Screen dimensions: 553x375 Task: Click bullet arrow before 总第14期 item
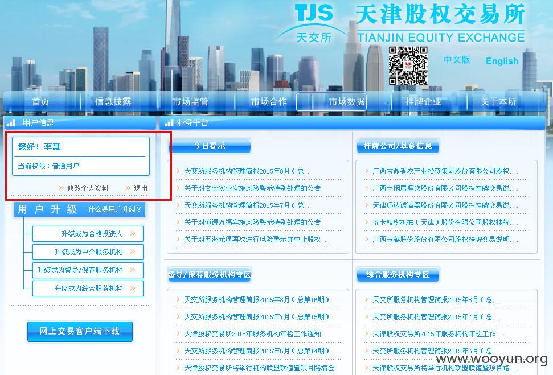178,351
